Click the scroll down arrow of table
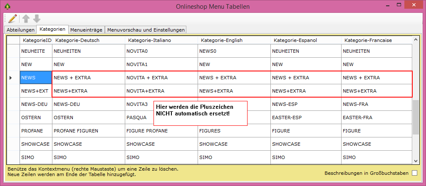 [416, 160]
